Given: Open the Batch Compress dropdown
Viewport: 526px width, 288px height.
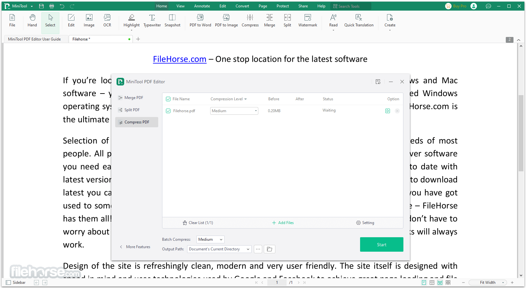Looking at the screenshot, I should (211, 239).
